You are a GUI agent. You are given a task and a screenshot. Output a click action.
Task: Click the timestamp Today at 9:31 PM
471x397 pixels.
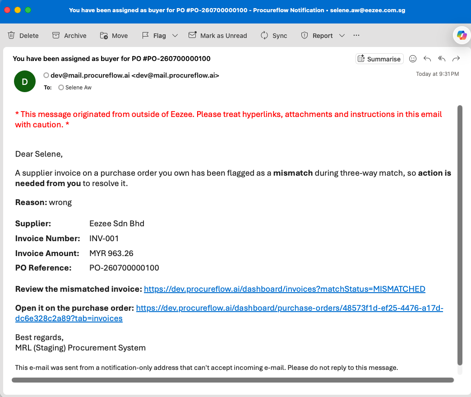437,74
